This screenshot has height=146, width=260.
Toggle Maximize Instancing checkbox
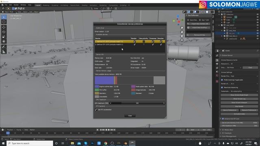click(222, 88)
